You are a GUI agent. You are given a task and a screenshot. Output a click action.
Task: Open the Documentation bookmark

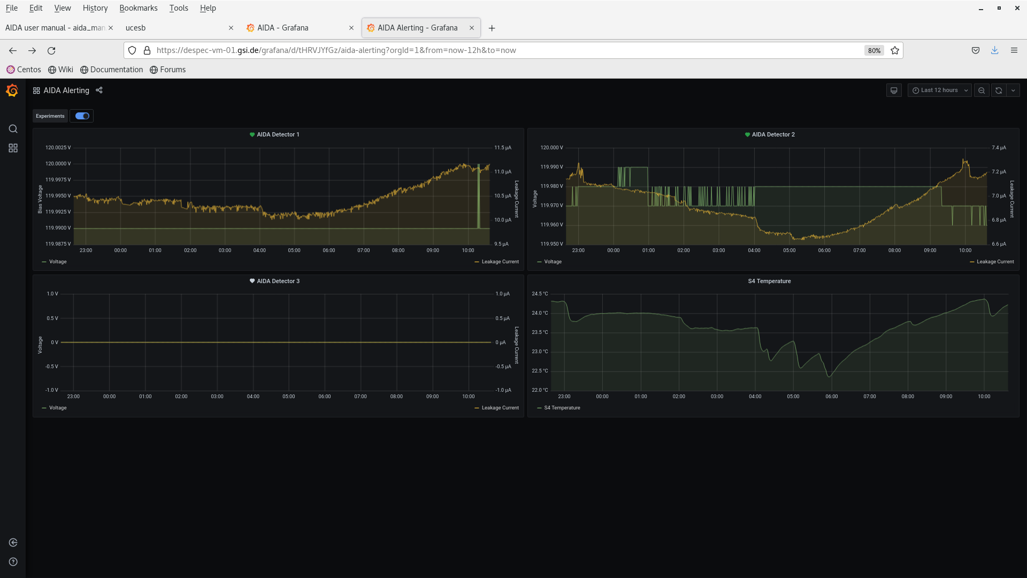[x=116, y=70]
